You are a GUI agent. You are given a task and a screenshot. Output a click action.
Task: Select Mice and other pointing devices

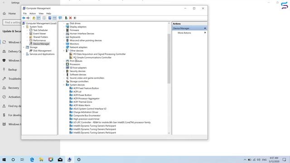point(86,40)
